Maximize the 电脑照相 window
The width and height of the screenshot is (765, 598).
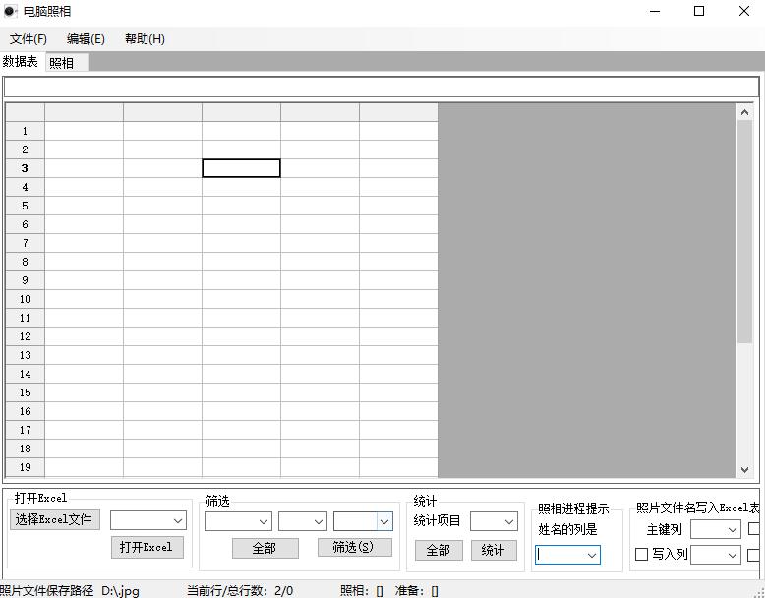point(699,11)
